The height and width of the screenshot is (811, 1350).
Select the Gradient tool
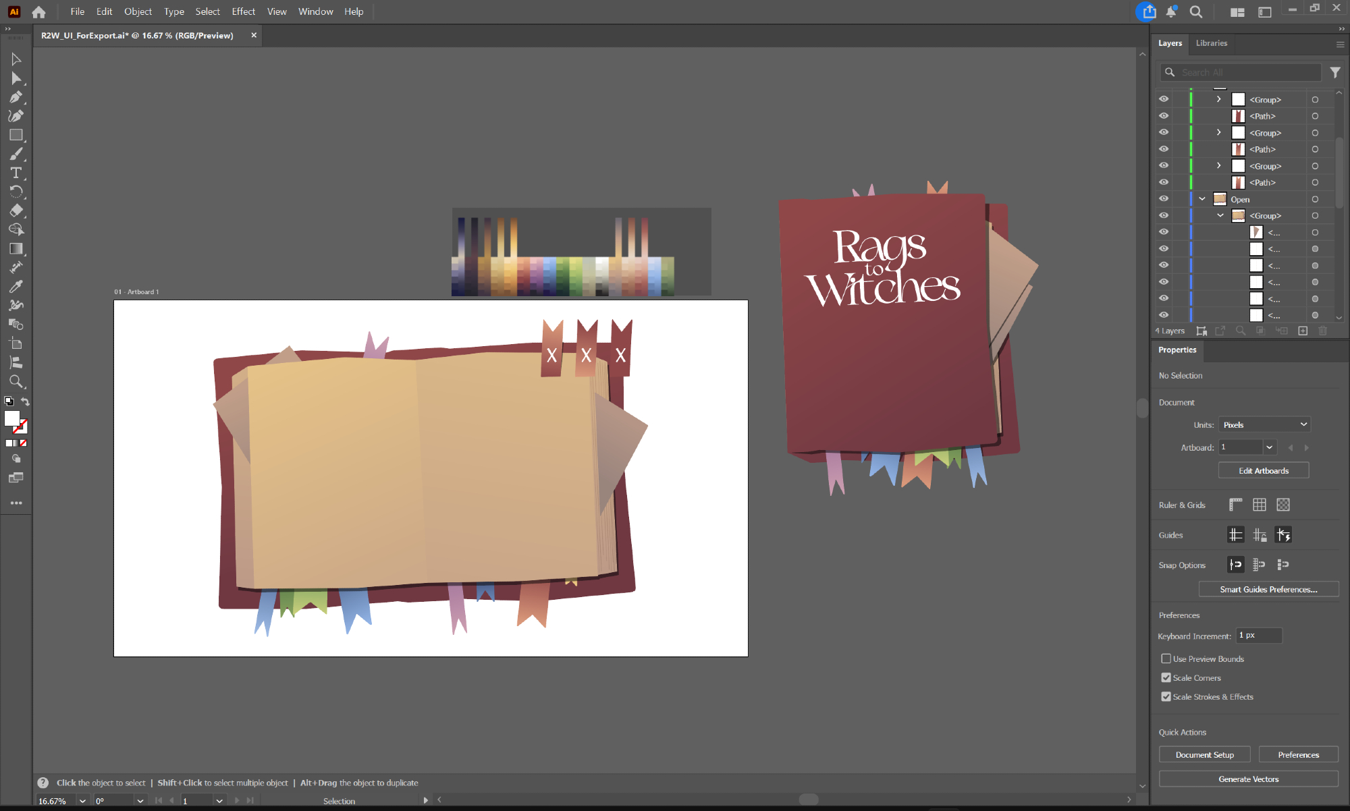[x=16, y=248]
